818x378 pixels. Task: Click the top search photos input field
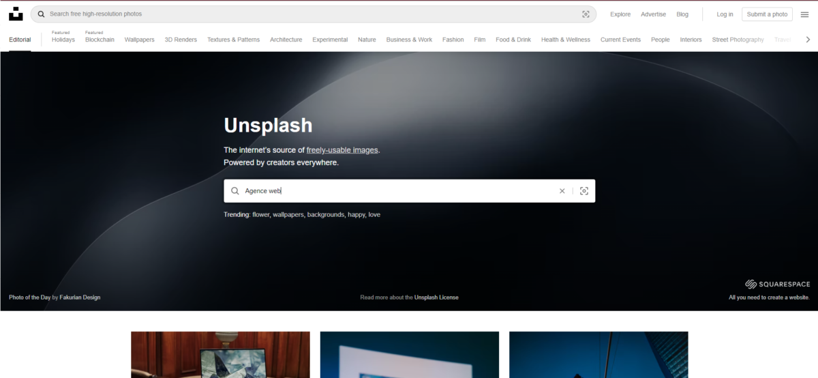click(x=307, y=14)
